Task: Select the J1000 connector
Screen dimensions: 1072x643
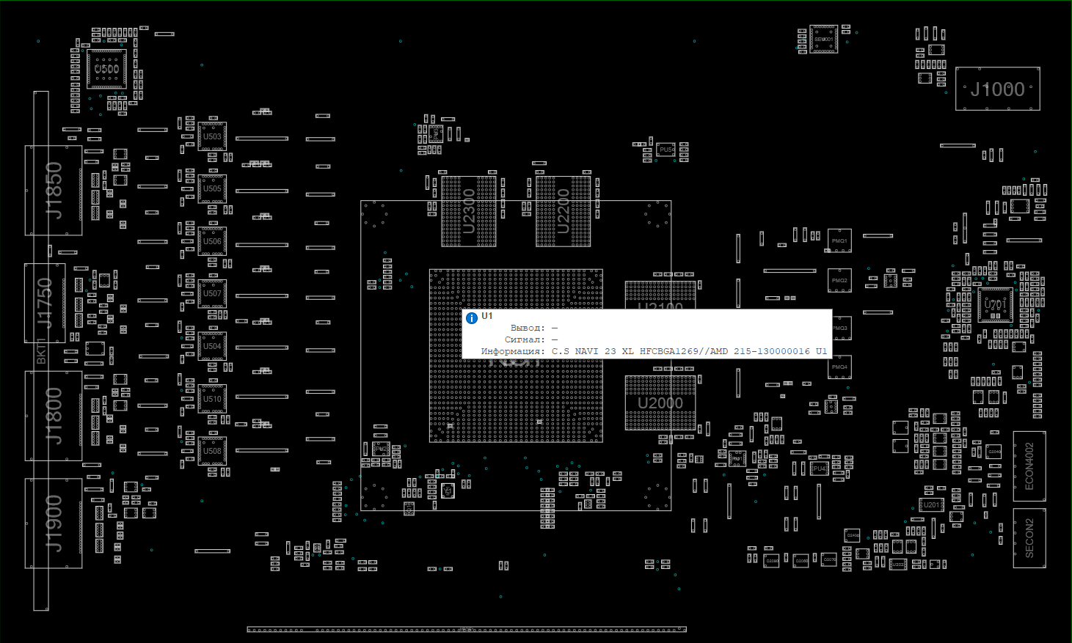Action: (997, 89)
